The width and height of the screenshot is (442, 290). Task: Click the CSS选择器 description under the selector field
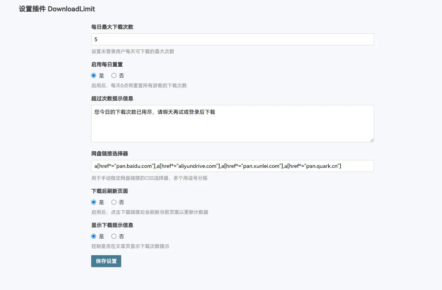[x=149, y=178]
